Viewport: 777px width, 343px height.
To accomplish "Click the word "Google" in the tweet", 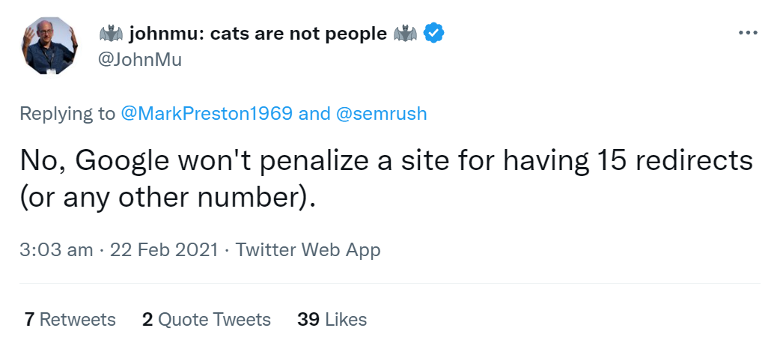I will (x=124, y=161).
